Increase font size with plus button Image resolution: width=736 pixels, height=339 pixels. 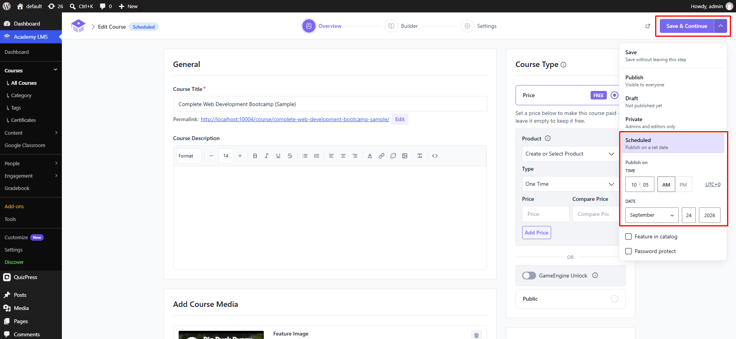(240, 156)
